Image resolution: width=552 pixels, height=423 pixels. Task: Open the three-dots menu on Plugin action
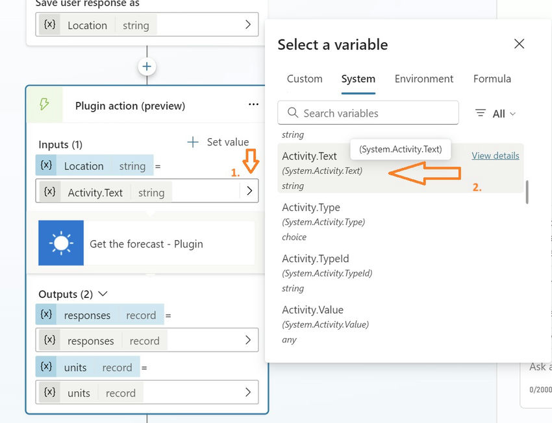(x=253, y=105)
